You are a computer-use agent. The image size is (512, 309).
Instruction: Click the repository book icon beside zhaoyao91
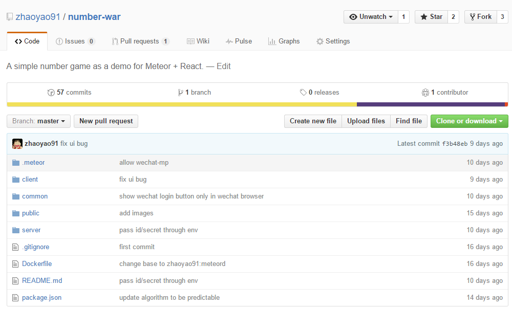(x=10, y=17)
